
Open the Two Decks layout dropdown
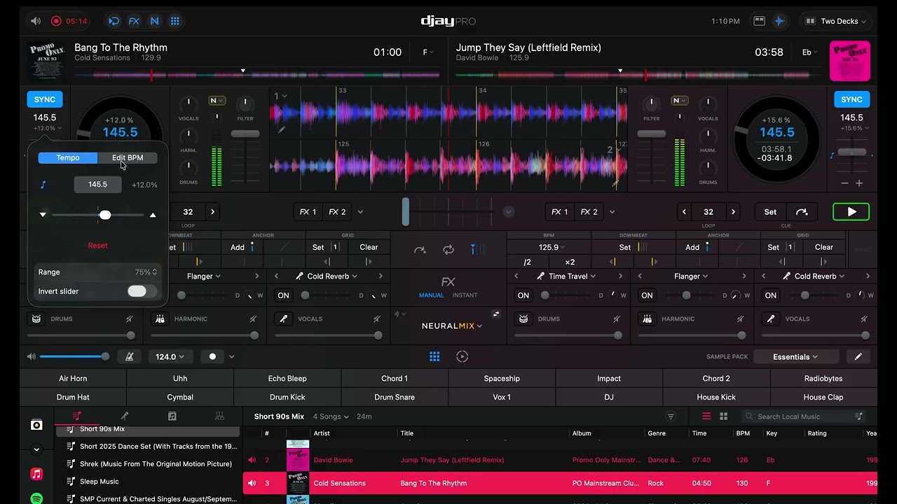point(837,21)
